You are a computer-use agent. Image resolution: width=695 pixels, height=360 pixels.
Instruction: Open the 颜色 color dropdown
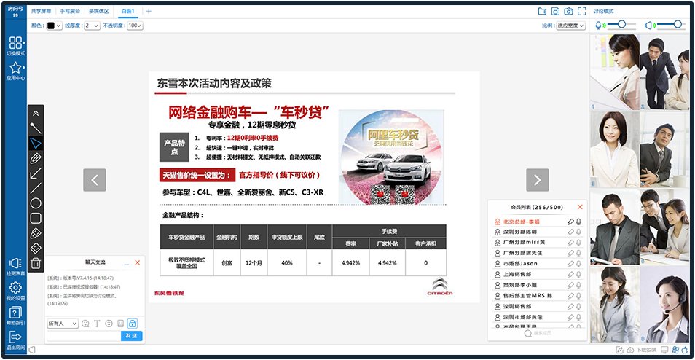point(54,26)
